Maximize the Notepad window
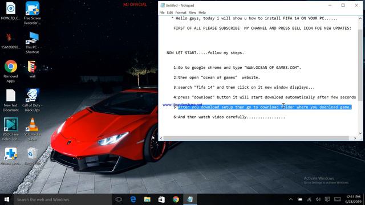The height and width of the screenshot is (205, 365). tap(343, 5)
